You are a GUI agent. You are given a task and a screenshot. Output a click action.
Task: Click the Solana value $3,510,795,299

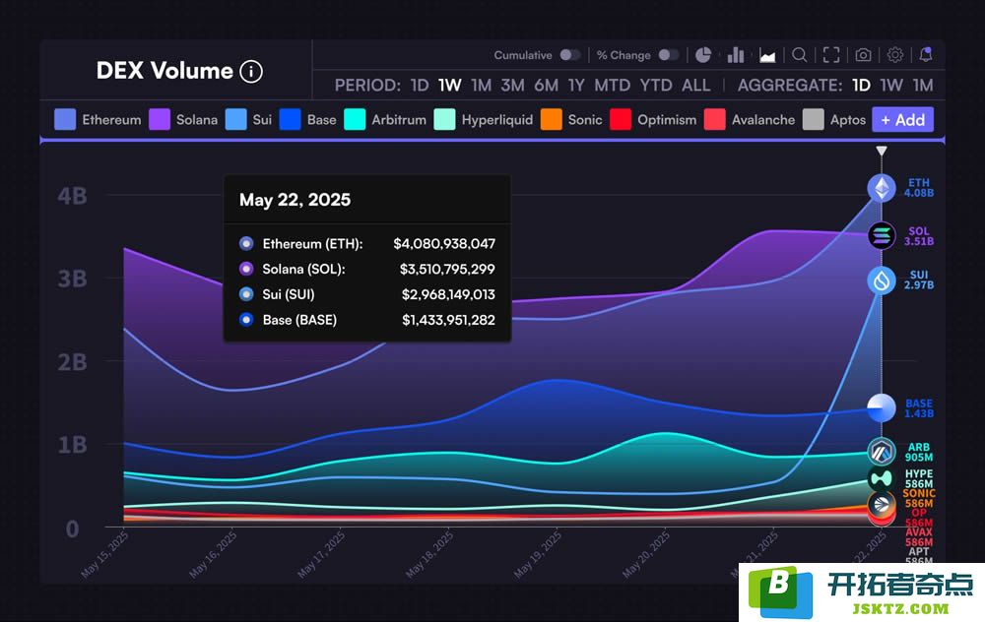447,270
